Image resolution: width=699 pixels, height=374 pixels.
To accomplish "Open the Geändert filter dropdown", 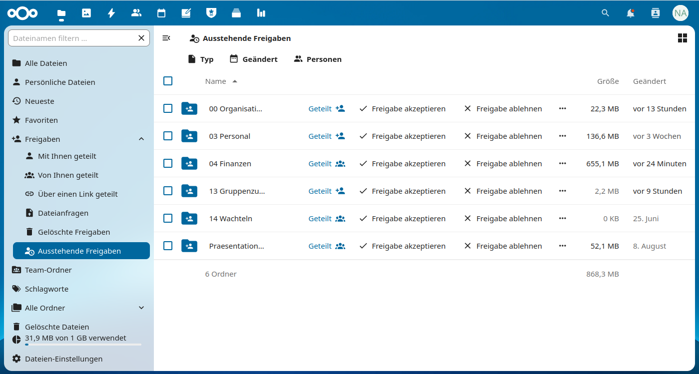I will (x=253, y=59).
